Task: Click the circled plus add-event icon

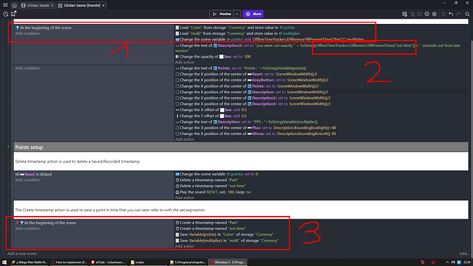Action: [434, 14]
